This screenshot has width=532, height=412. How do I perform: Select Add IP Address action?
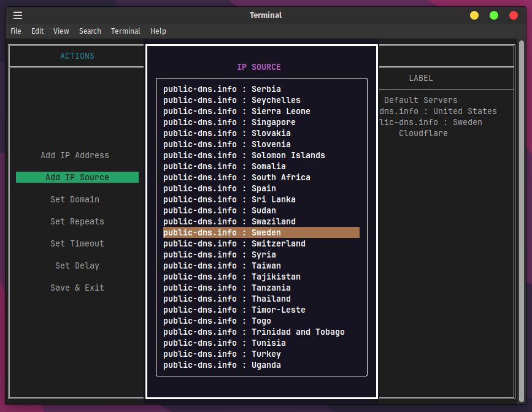pos(75,155)
